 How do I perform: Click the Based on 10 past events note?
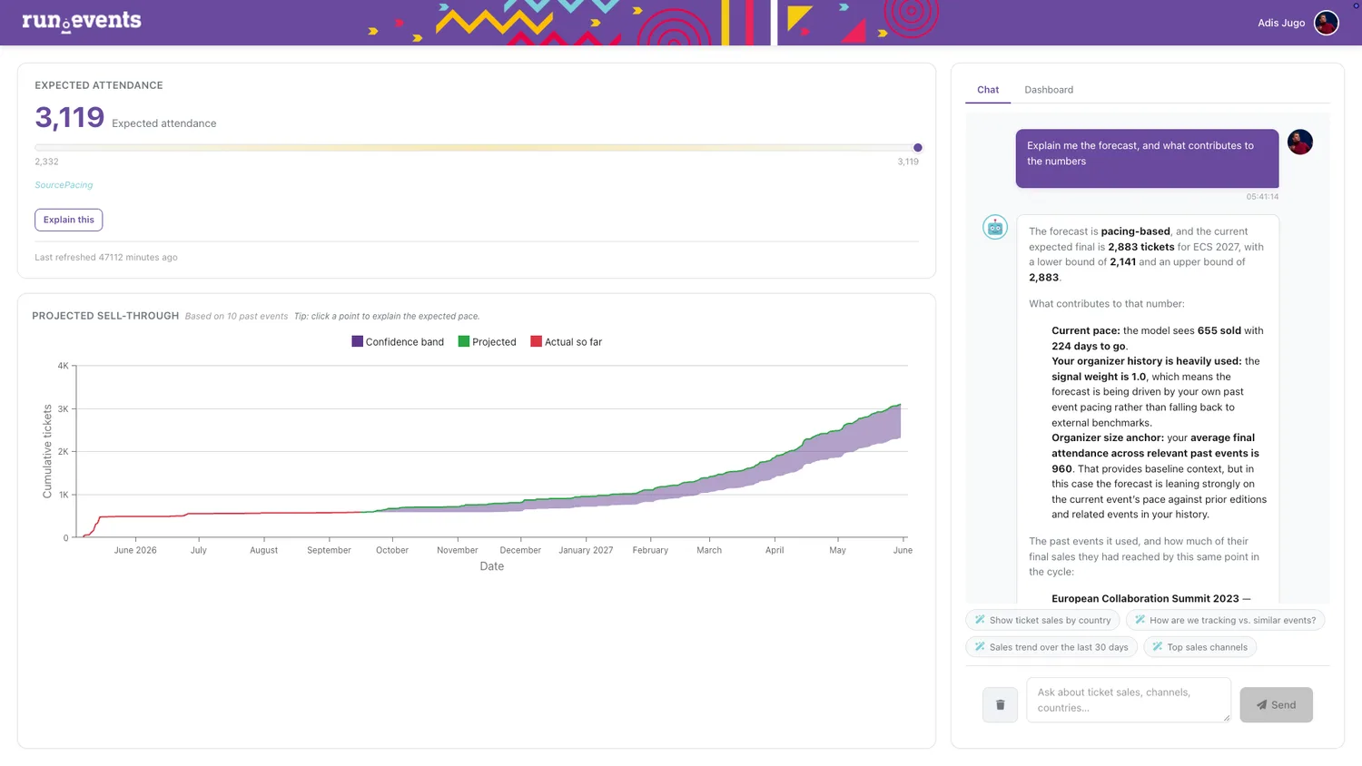click(x=236, y=317)
